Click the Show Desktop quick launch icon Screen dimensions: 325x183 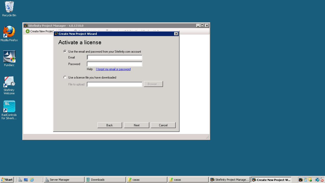pos(26,180)
